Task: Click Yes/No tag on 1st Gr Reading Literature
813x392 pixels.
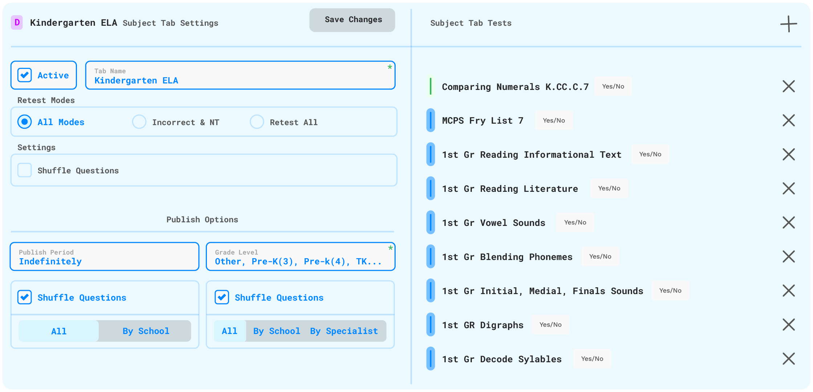Action: click(609, 188)
